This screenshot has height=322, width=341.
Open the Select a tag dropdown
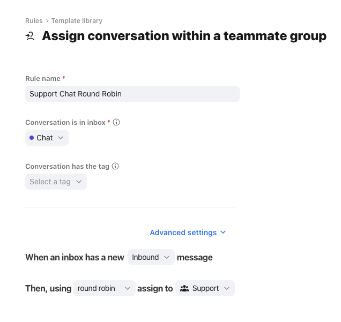point(56,182)
